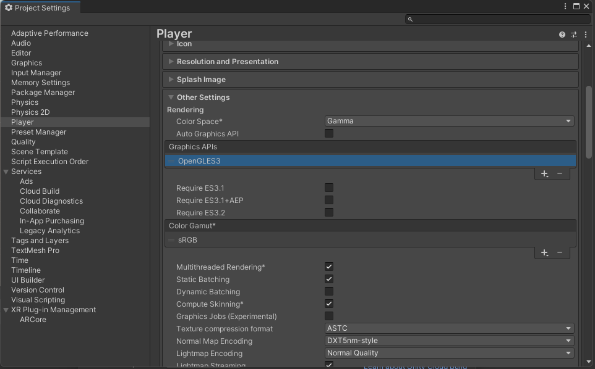Open Package Manager settings
595x369 pixels.
[43, 93]
